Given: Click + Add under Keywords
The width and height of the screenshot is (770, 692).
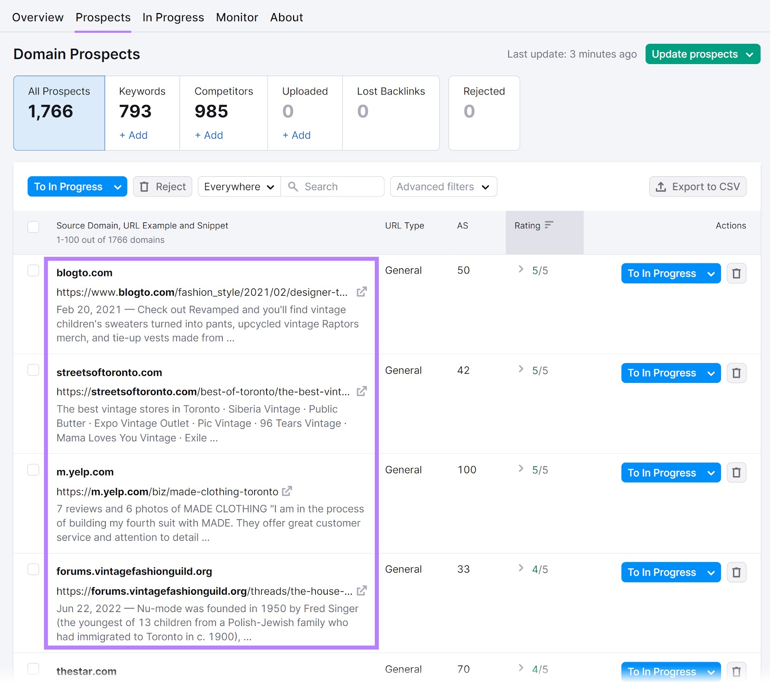Looking at the screenshot, I should [132, 135].
